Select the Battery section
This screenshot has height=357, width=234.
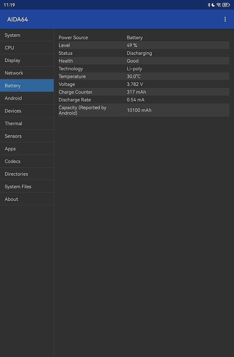27,86
